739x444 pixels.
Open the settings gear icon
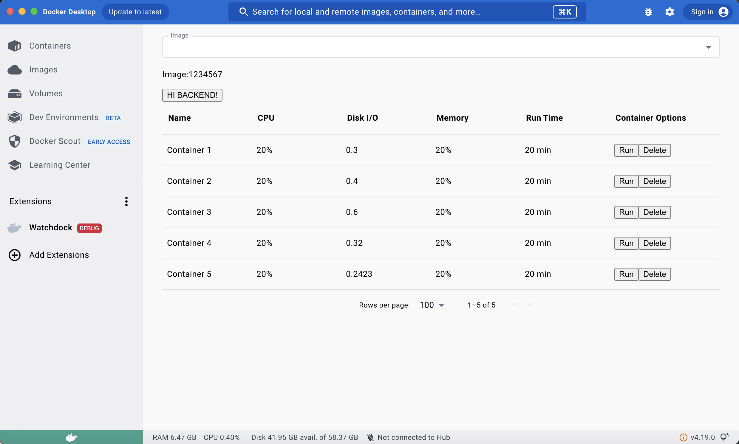670,12
